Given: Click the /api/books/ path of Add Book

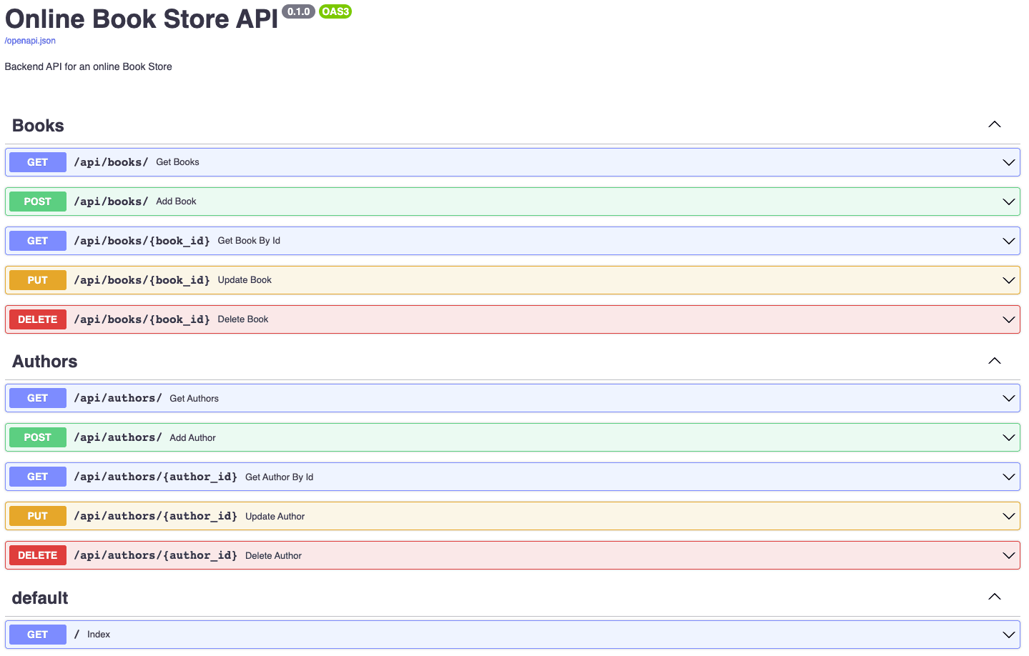Looking at the screenshot, I should 111,202.
